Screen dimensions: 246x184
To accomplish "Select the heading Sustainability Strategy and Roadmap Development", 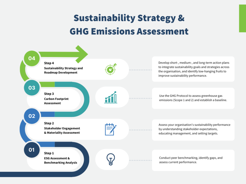I will pos(64,70).
